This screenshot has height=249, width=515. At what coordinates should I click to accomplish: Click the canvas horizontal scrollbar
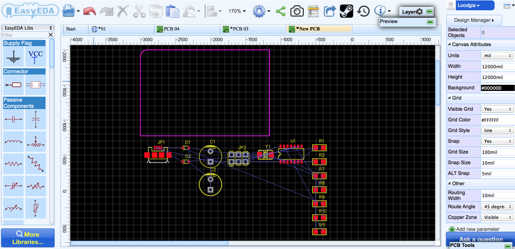point(149,243)
